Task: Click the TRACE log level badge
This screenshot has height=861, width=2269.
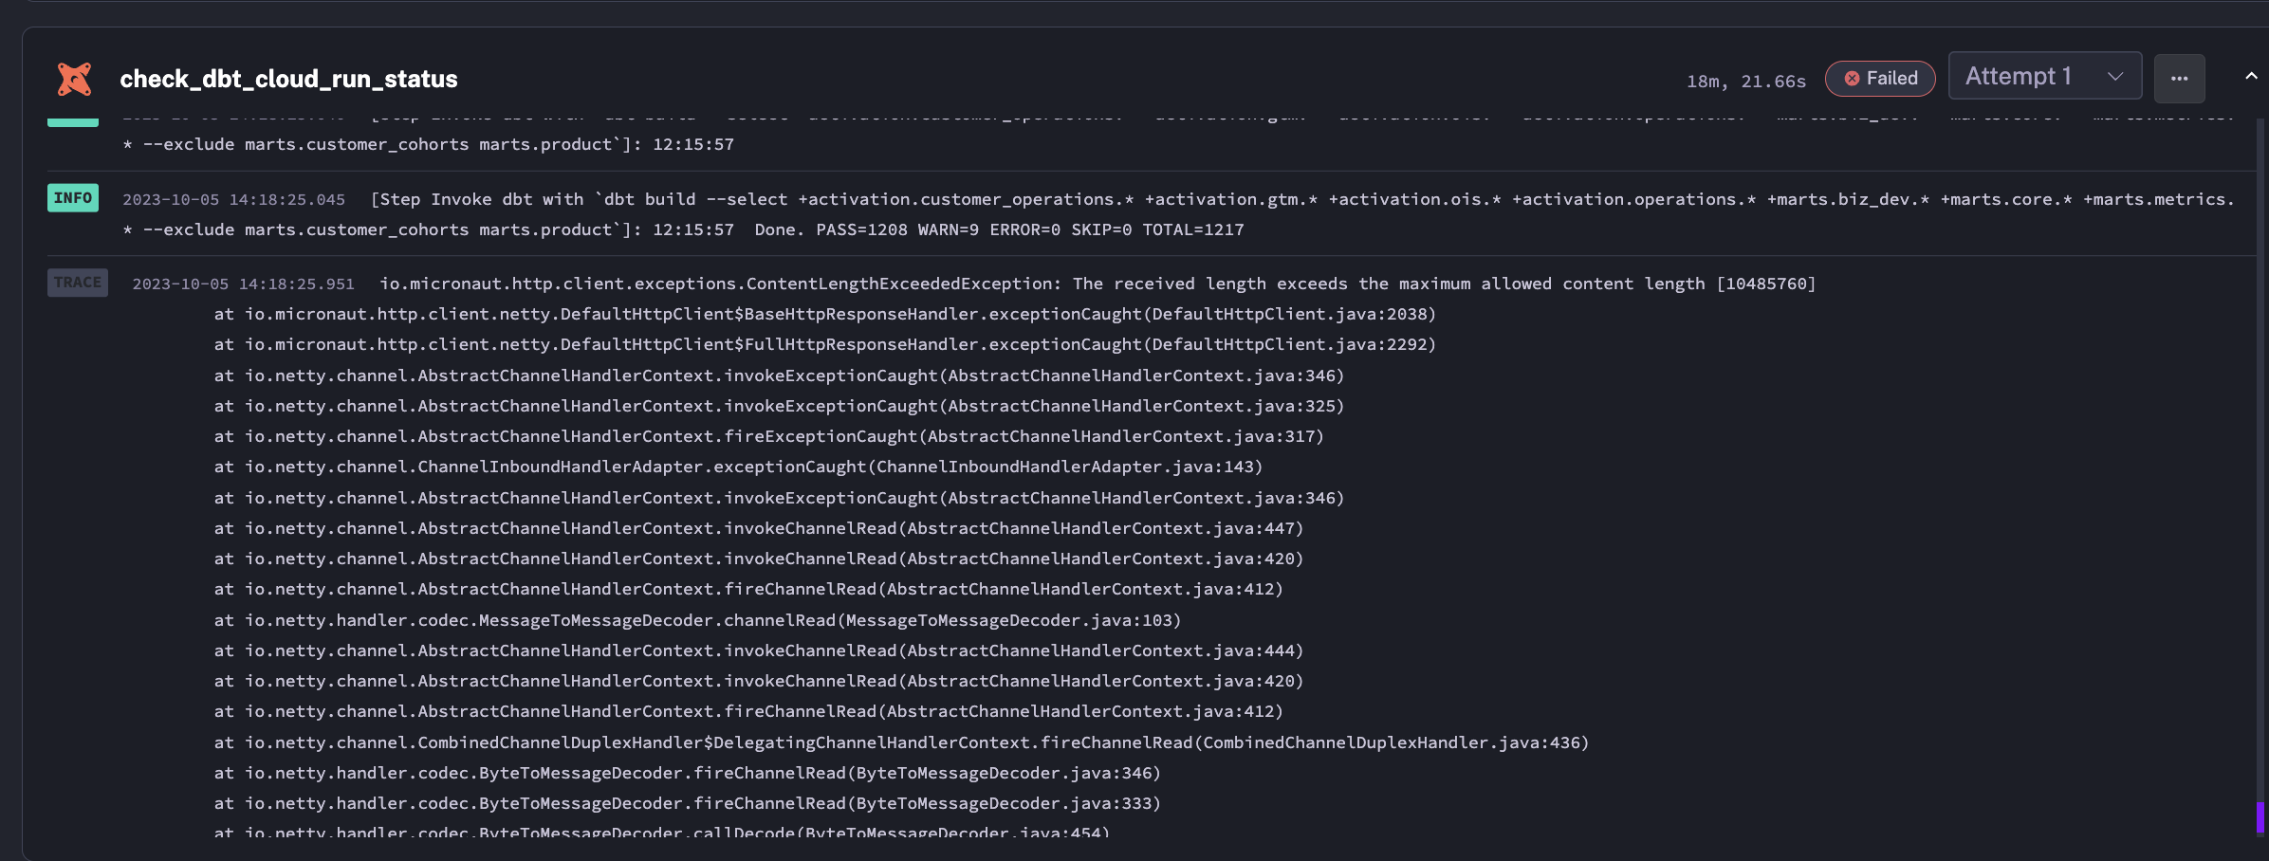Action: tap(77, 282)
